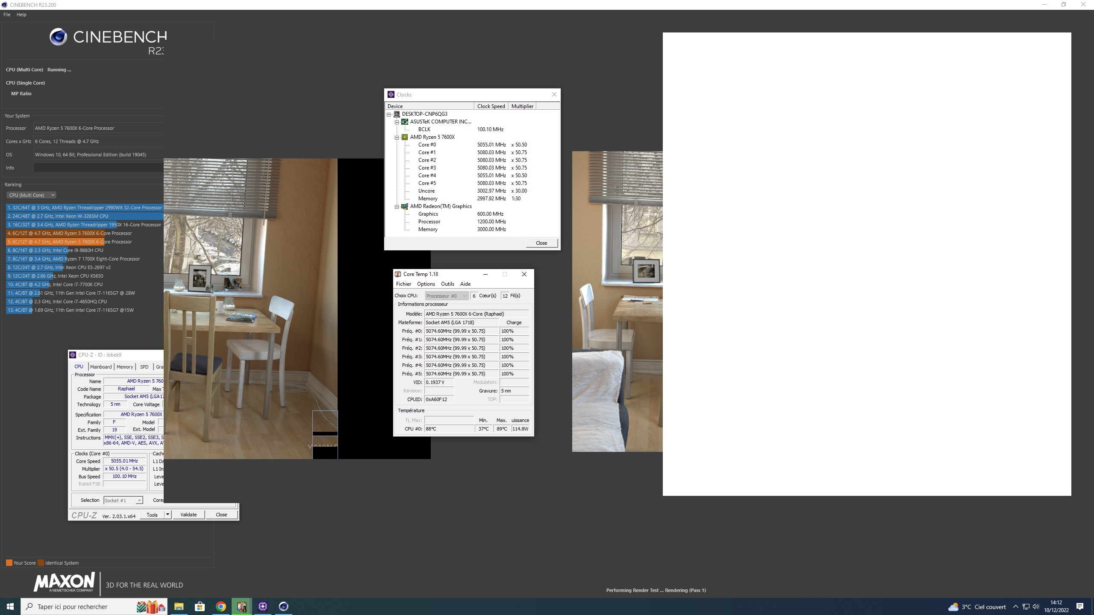This screenshot has height=615, width=1094.
Task: Switch to the Memory tab in CPU-Z
Action: 125,367
